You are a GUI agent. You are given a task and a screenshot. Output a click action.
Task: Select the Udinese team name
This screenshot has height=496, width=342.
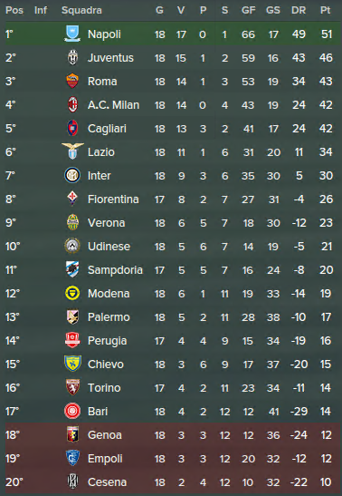(109, 247)
